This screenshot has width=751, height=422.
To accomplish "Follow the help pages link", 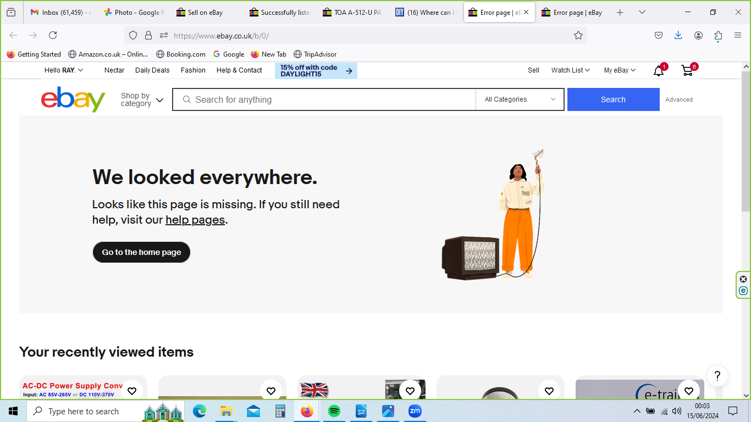I will pos(195,220).
